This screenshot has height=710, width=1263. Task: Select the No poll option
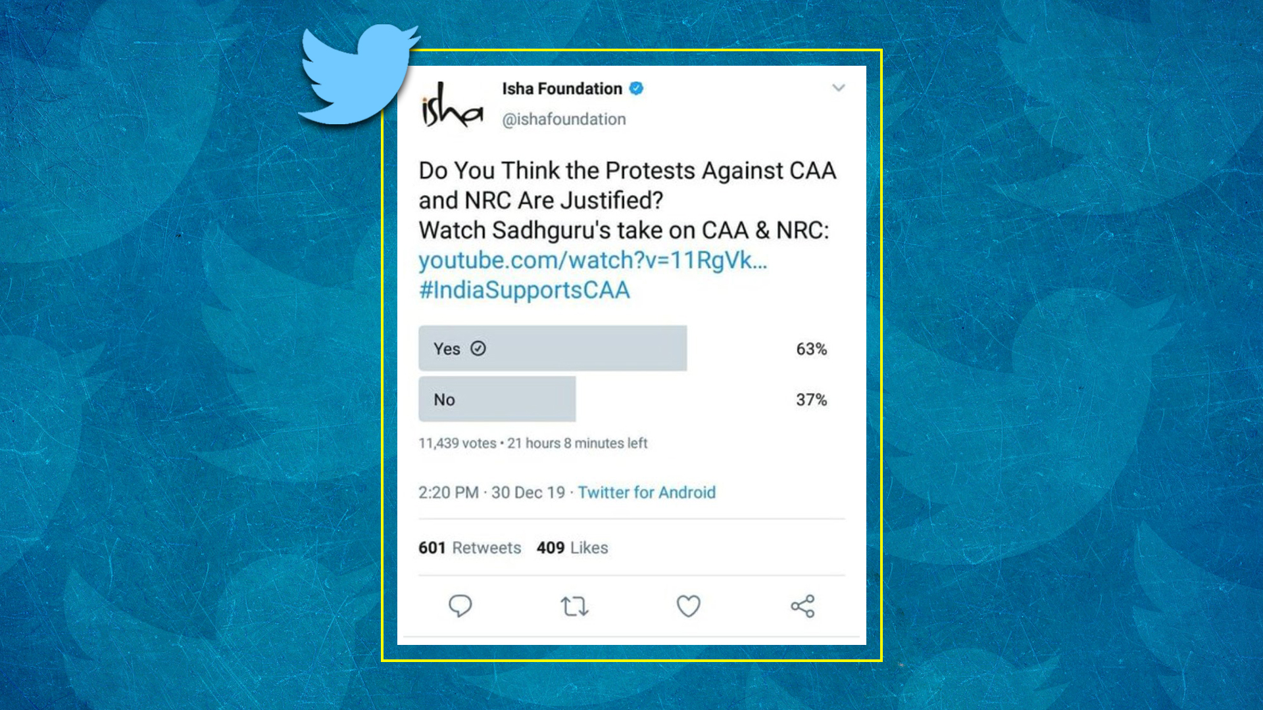coord(497,399)
